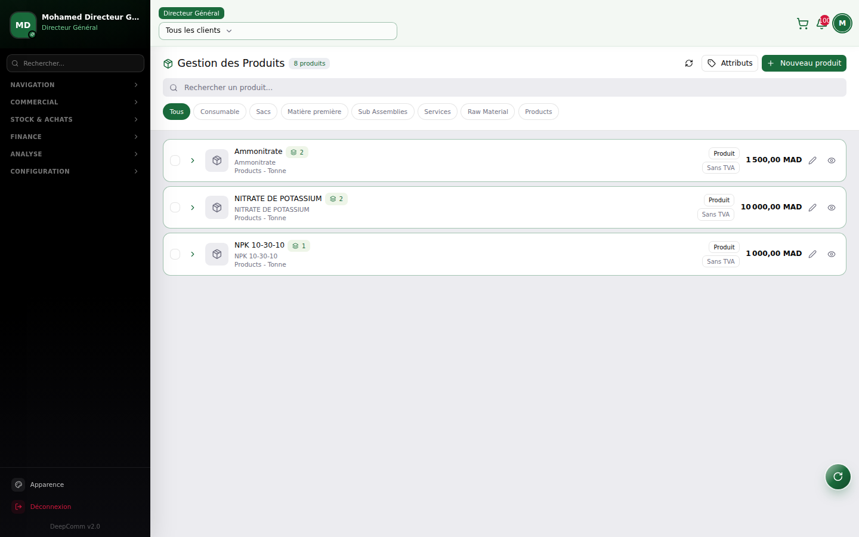Click the NPK 10-30-10 box icon
The height and width of the screenshot is (537, 859).
[217, 254]
